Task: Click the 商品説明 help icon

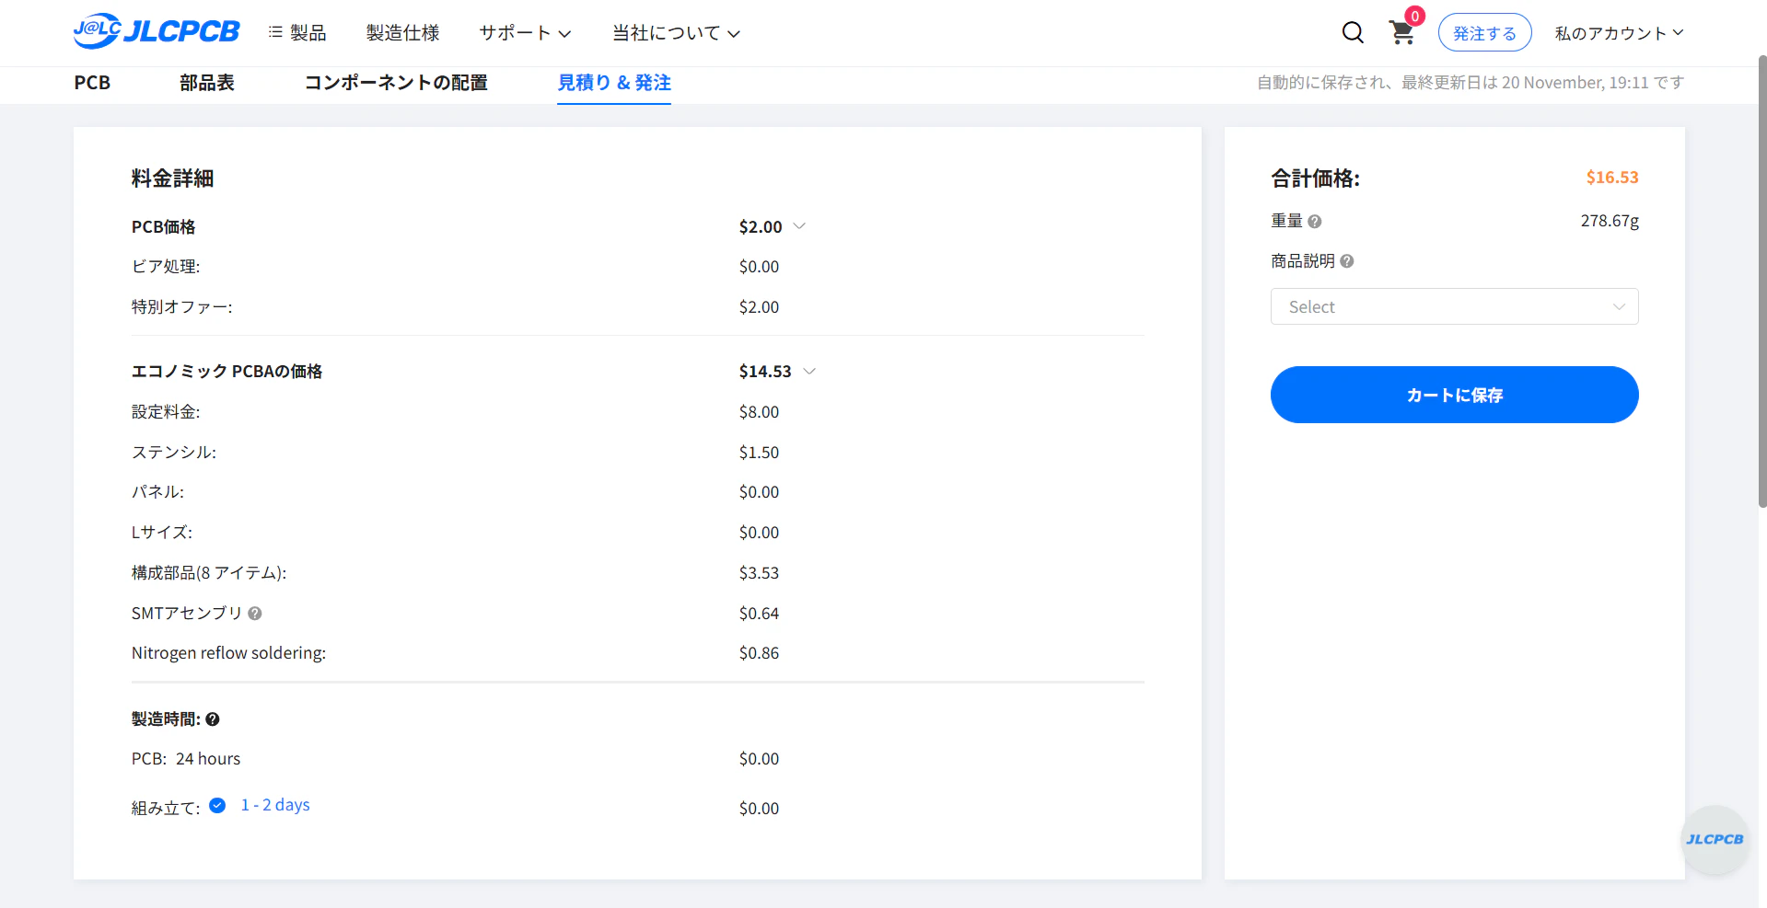Action: pyautogui.click(x=1347, y=261)
